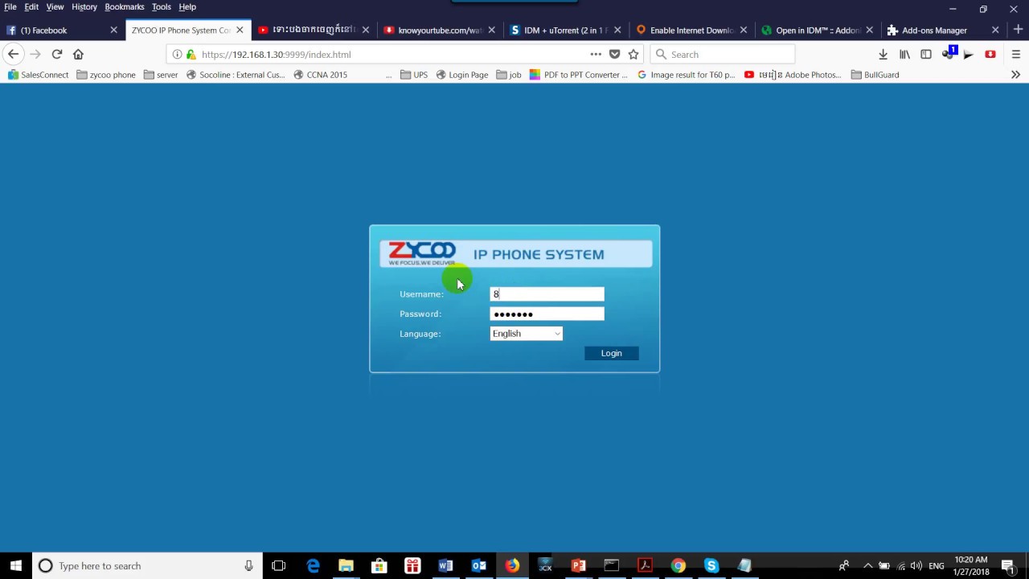Save the page to Pocket

(615, 54)
